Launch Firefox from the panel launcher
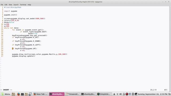The height and width of the screenshot is (96, 171). click(x=18, y=94)
